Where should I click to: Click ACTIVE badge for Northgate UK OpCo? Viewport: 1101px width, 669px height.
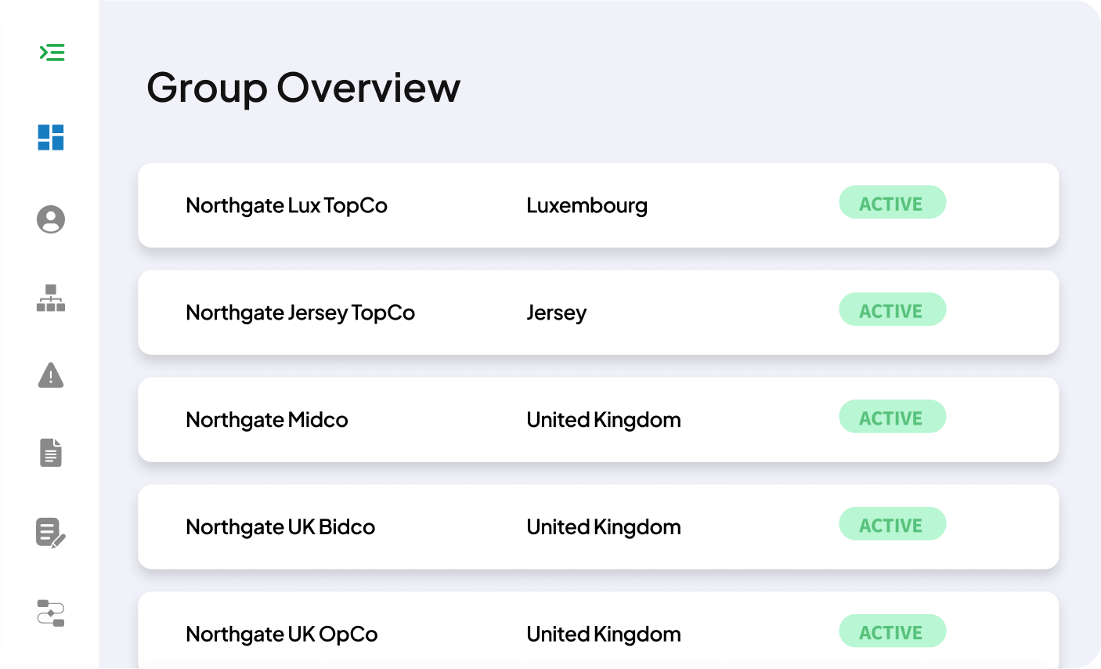tap(893, 631)
